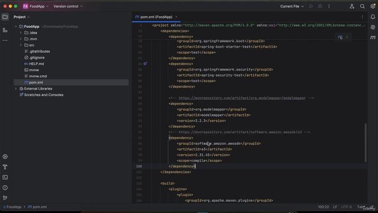The width and height of the screenshot is (378, 213).
Task: Click the Run button in toolbar
Action: (x=311, y=7)
